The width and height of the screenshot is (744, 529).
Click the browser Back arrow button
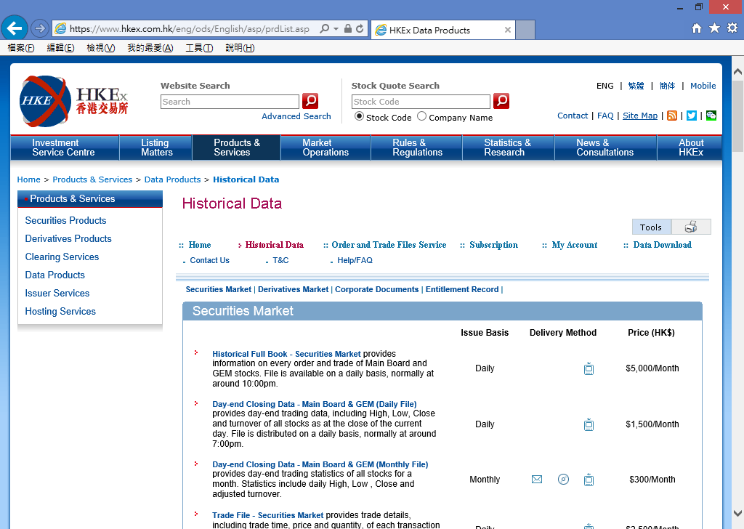(x=15, y=28)
